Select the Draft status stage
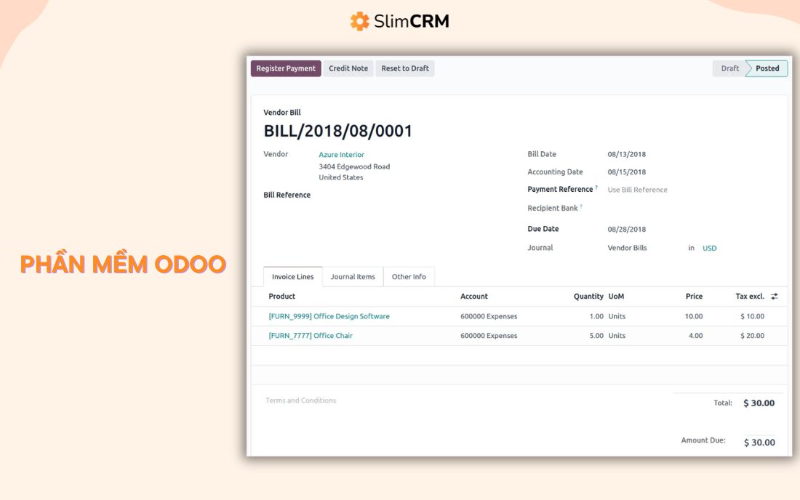 tap(729, 68)
